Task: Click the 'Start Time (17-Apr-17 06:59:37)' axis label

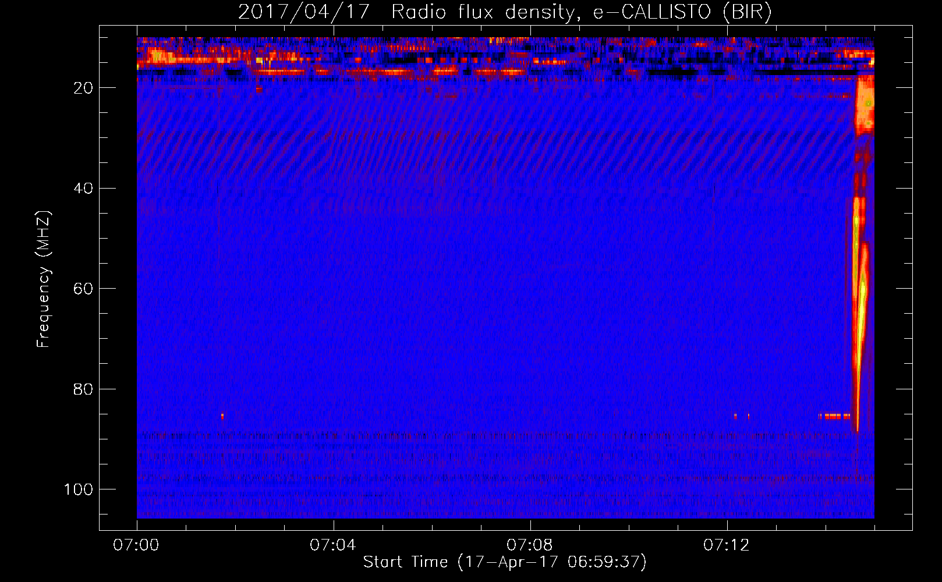Action: click(x=505, y=562)
